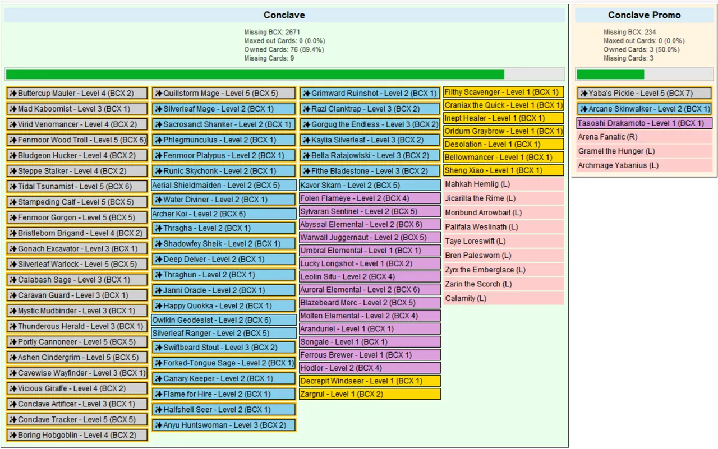Select the Conclave set header
The height and width of the screenshot is (449, 718).
coord(284,15)
